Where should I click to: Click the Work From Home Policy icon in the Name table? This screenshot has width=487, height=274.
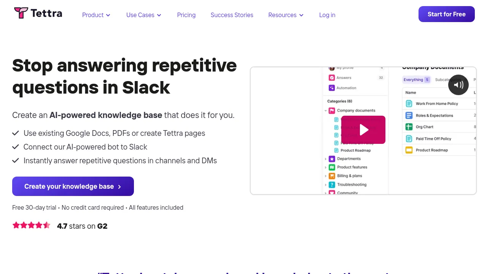pyautogui.click(x=409, y=104)
